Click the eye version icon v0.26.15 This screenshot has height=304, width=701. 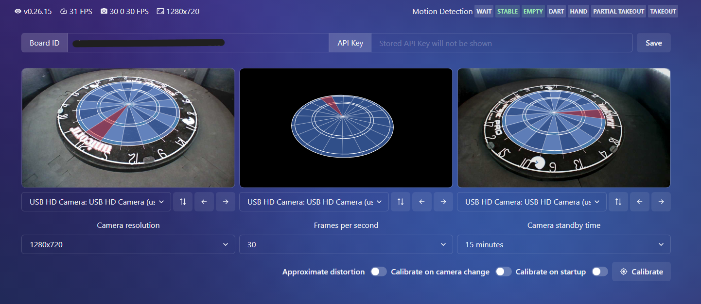[x=18, y=11]
